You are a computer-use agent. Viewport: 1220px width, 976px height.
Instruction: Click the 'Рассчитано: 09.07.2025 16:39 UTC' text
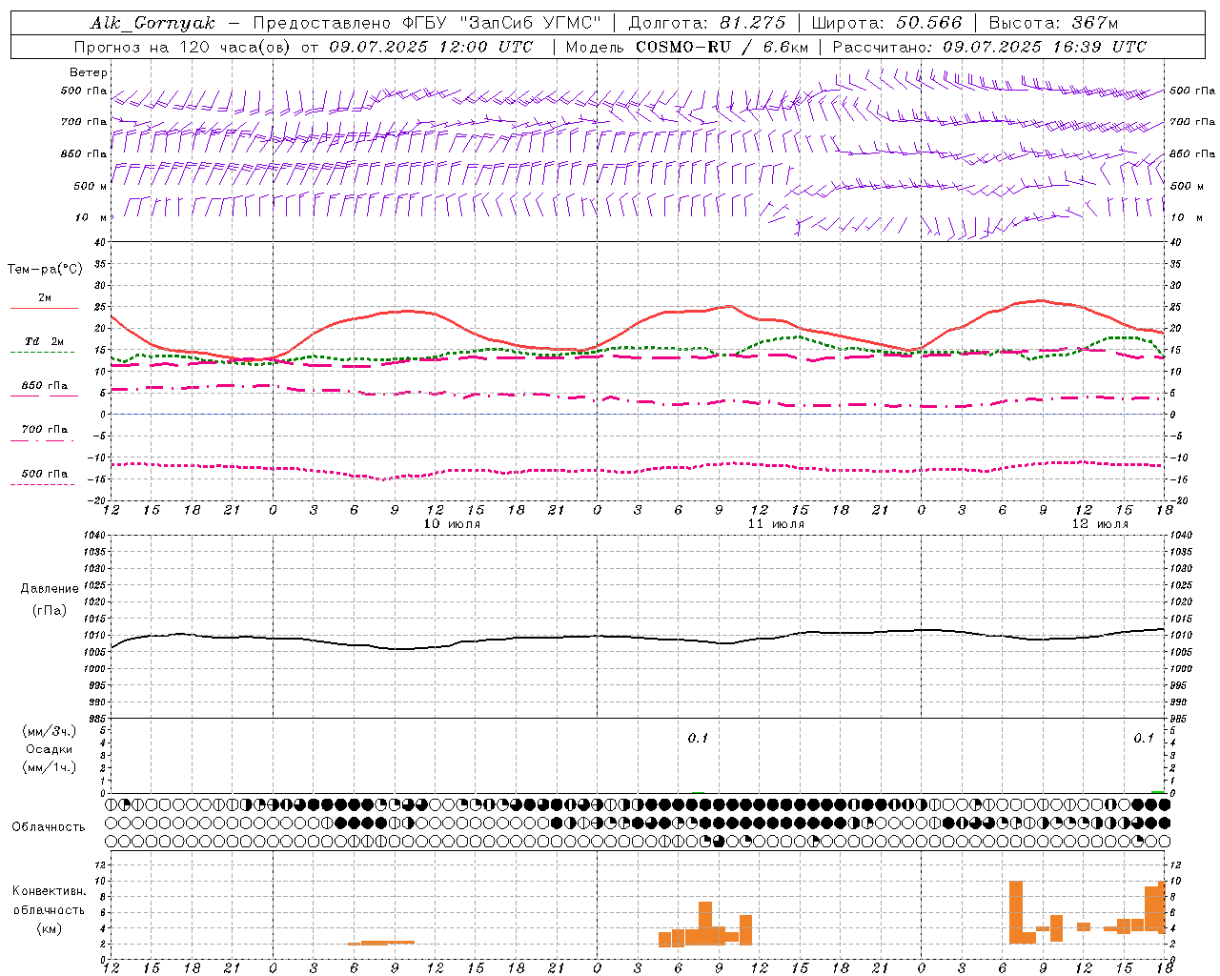click(989, 47)
